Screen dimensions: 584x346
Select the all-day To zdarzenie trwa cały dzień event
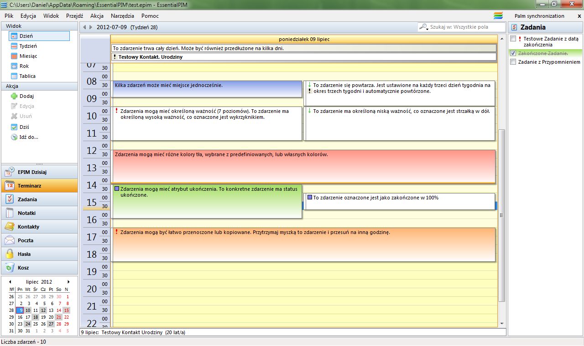click(x=304, y=48)
